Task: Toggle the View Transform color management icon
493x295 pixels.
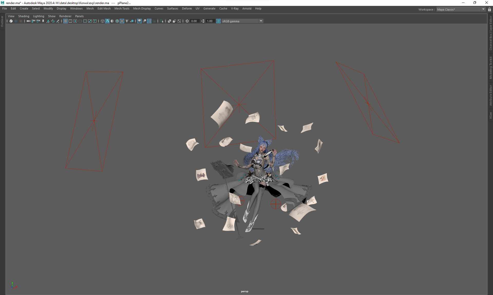Action: click(219, 21)
